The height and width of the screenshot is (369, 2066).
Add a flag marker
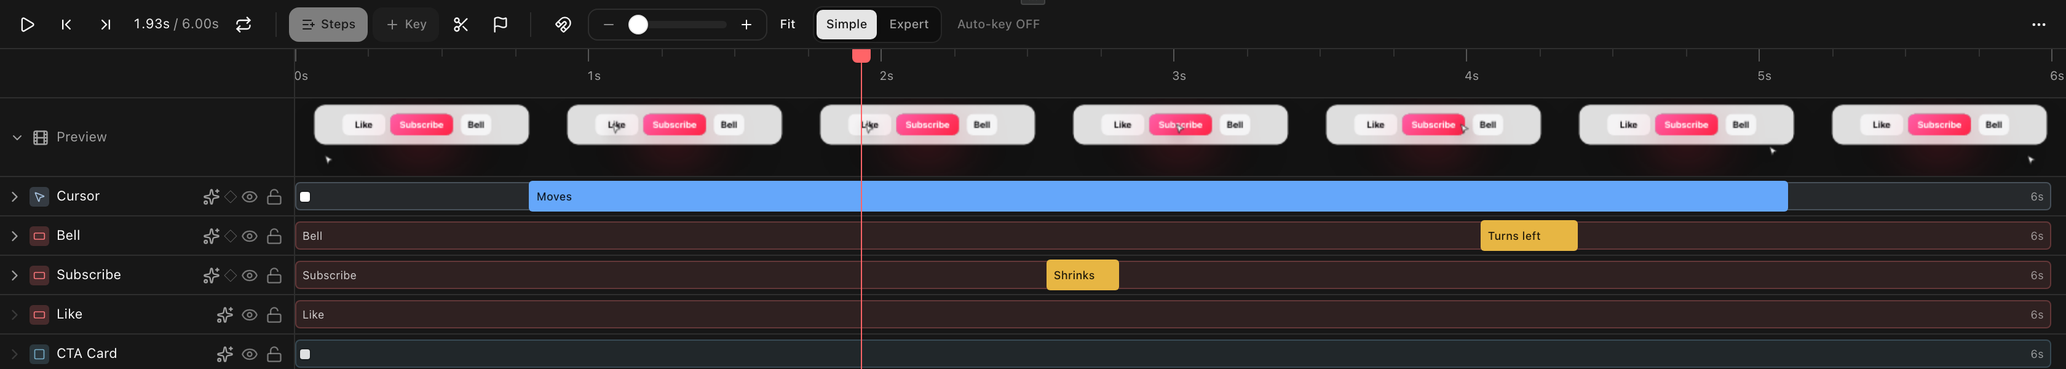(x=500, y=25)
